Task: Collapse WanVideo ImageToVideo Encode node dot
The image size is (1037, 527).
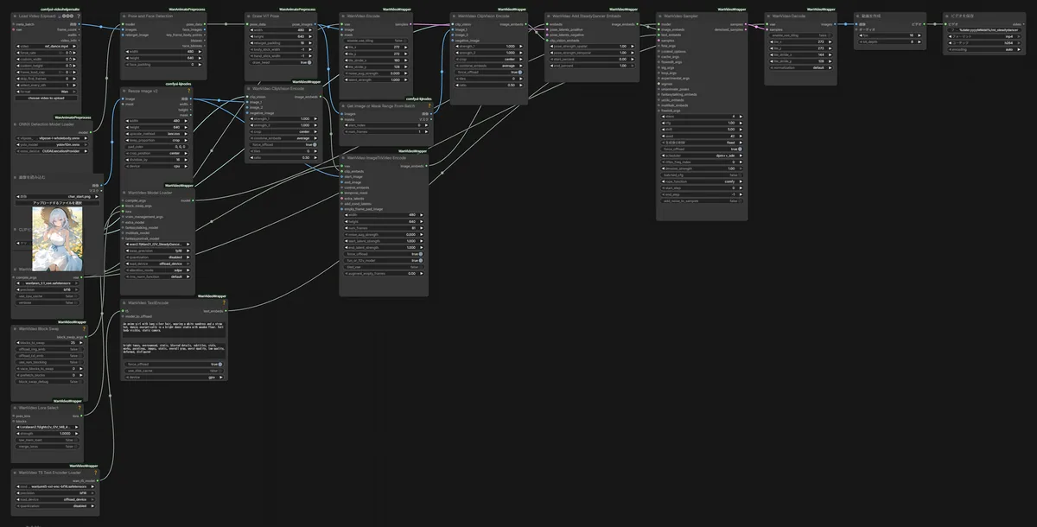Action: [344, 158]
